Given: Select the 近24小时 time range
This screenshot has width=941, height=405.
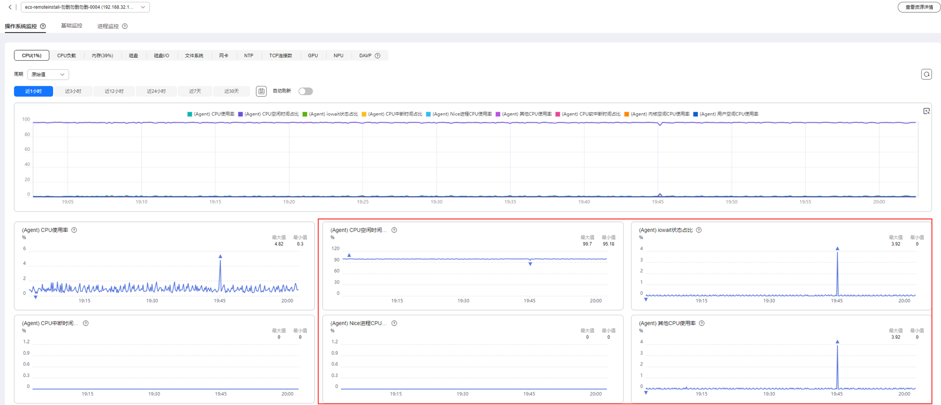Looking at the screenshot, I should (x=156, y=91).
